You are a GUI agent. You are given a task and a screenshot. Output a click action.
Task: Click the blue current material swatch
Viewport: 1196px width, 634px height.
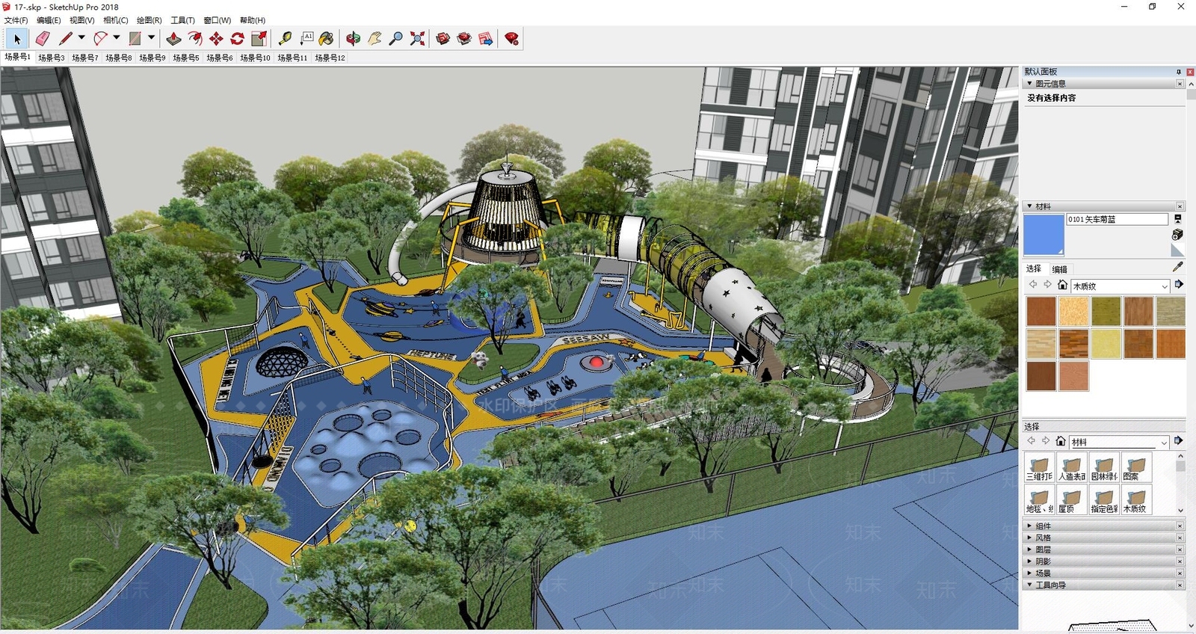[1044, 234]
